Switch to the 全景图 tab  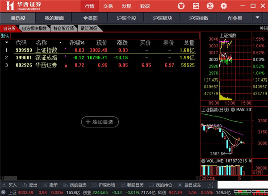(90, 18)
